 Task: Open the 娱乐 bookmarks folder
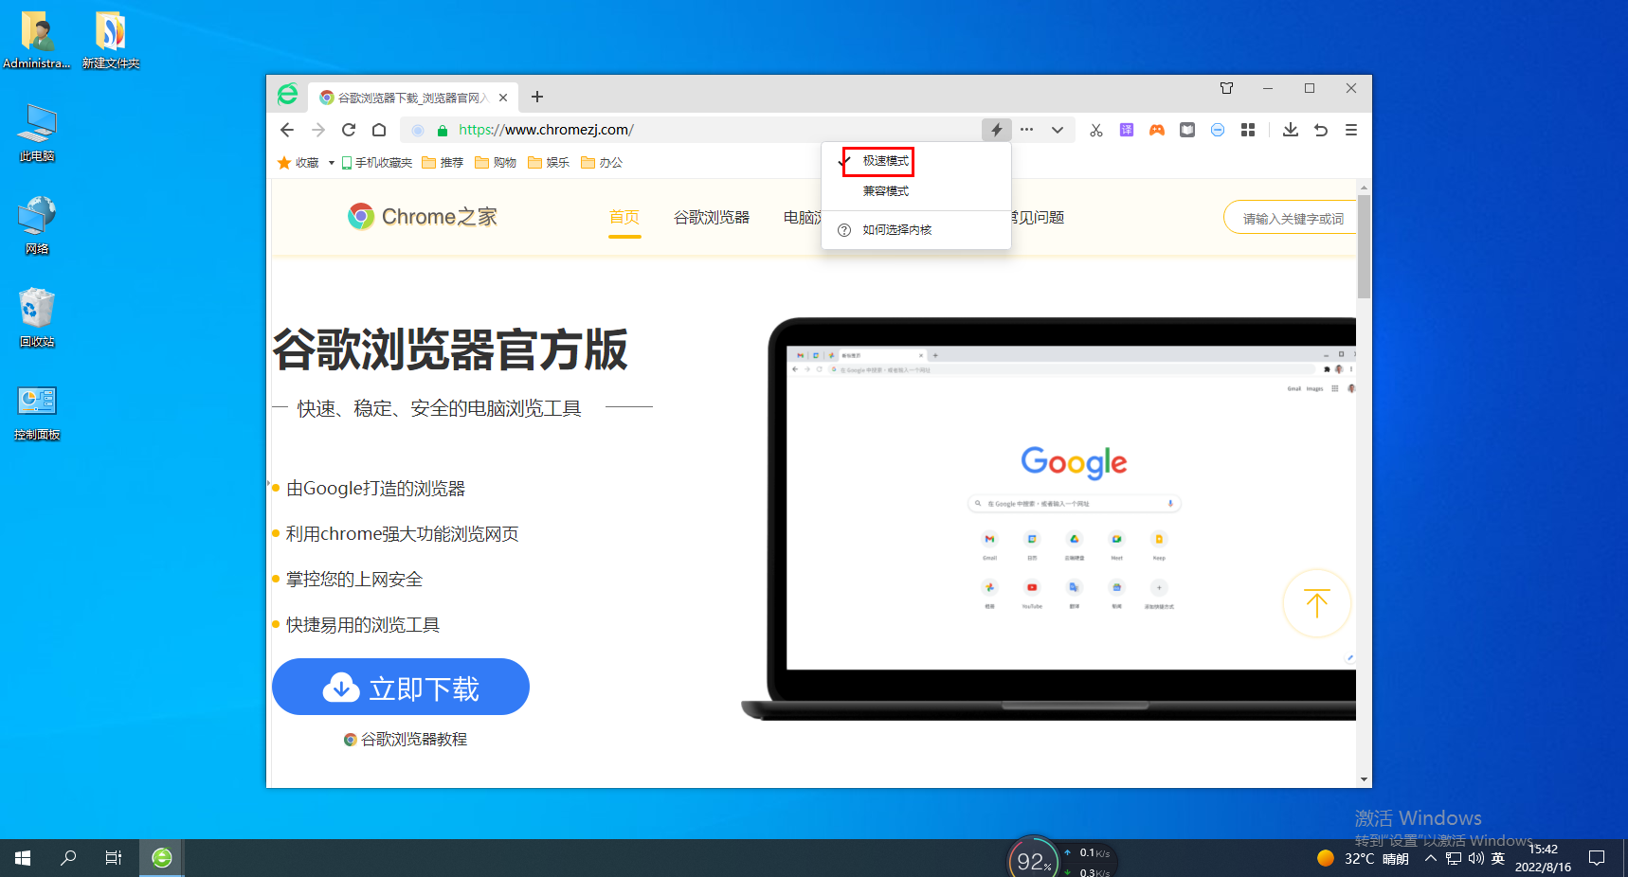coord(549,163)
